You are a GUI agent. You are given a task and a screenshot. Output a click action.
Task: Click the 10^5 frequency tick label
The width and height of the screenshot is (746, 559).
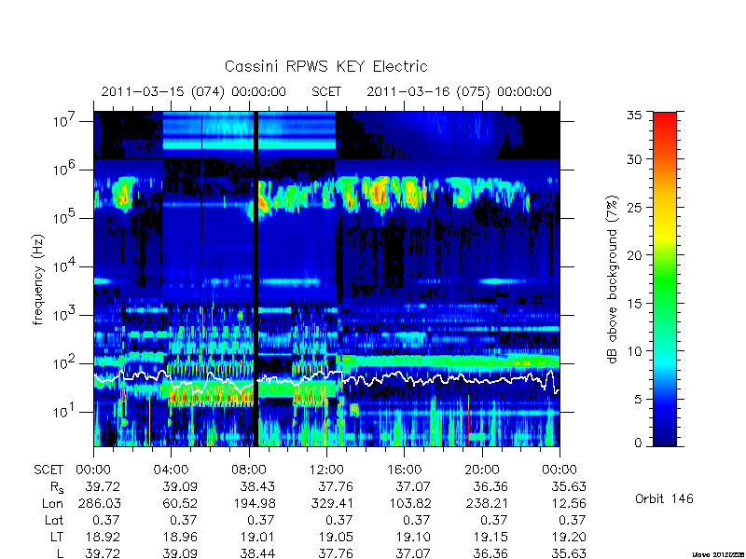tap(65, 218)
